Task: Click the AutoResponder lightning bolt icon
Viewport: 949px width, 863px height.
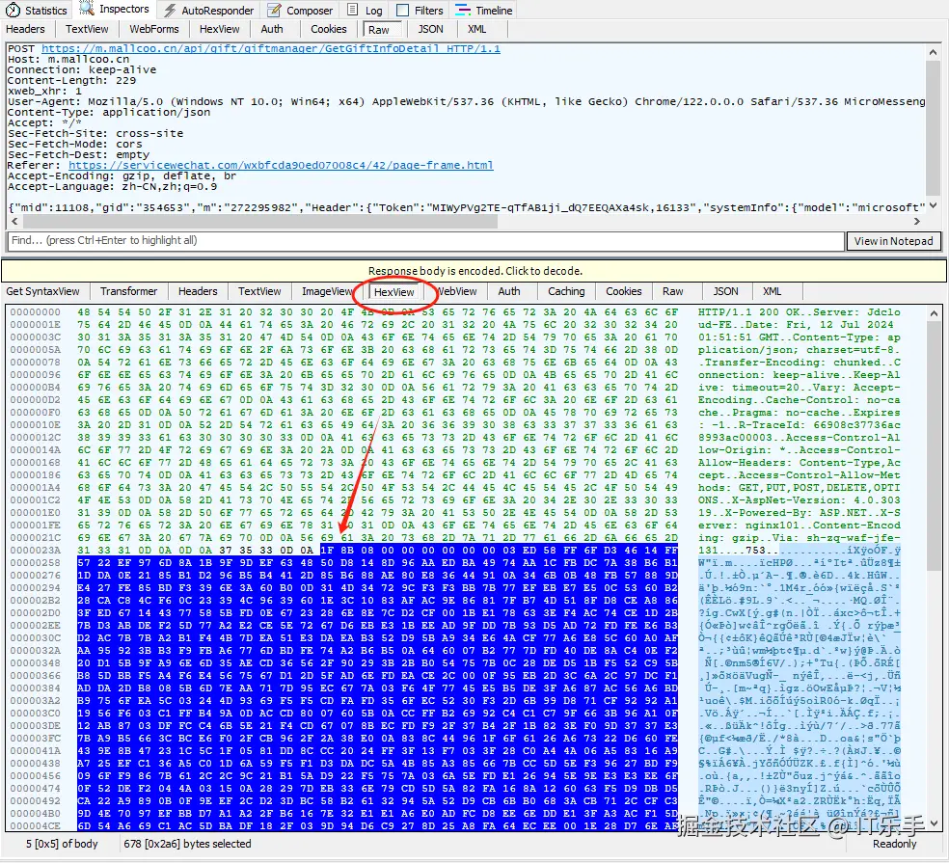Action: pyautogui.click(x=171, y=11)
